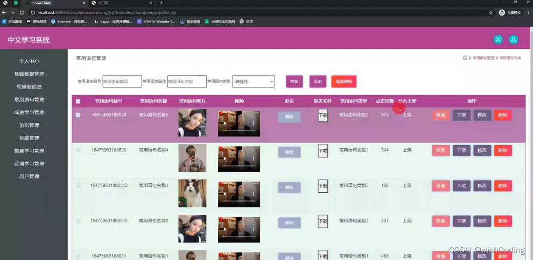
Task: Click the 下载 file icon in row 常用语句名称2
Action: (323, 221)
